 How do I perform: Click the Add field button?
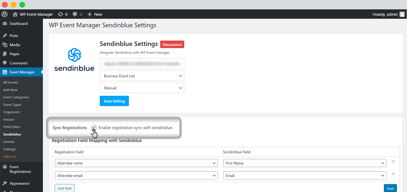65,188
